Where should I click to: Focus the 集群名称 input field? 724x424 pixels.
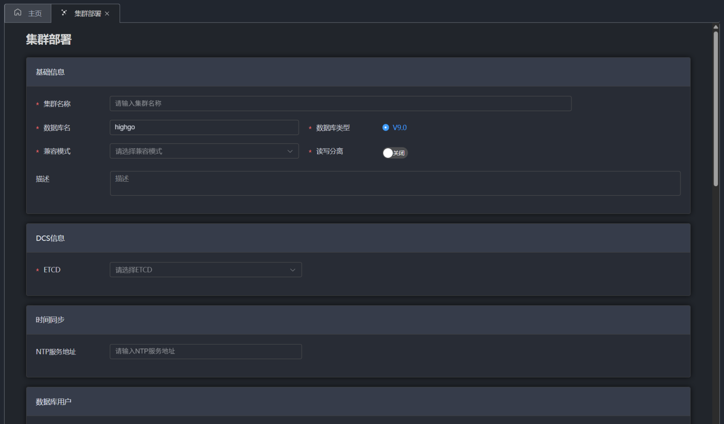click(340, 104)
